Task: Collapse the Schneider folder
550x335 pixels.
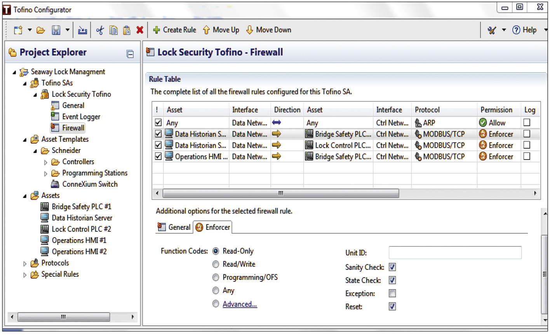Action: click(x=35, y=151)
